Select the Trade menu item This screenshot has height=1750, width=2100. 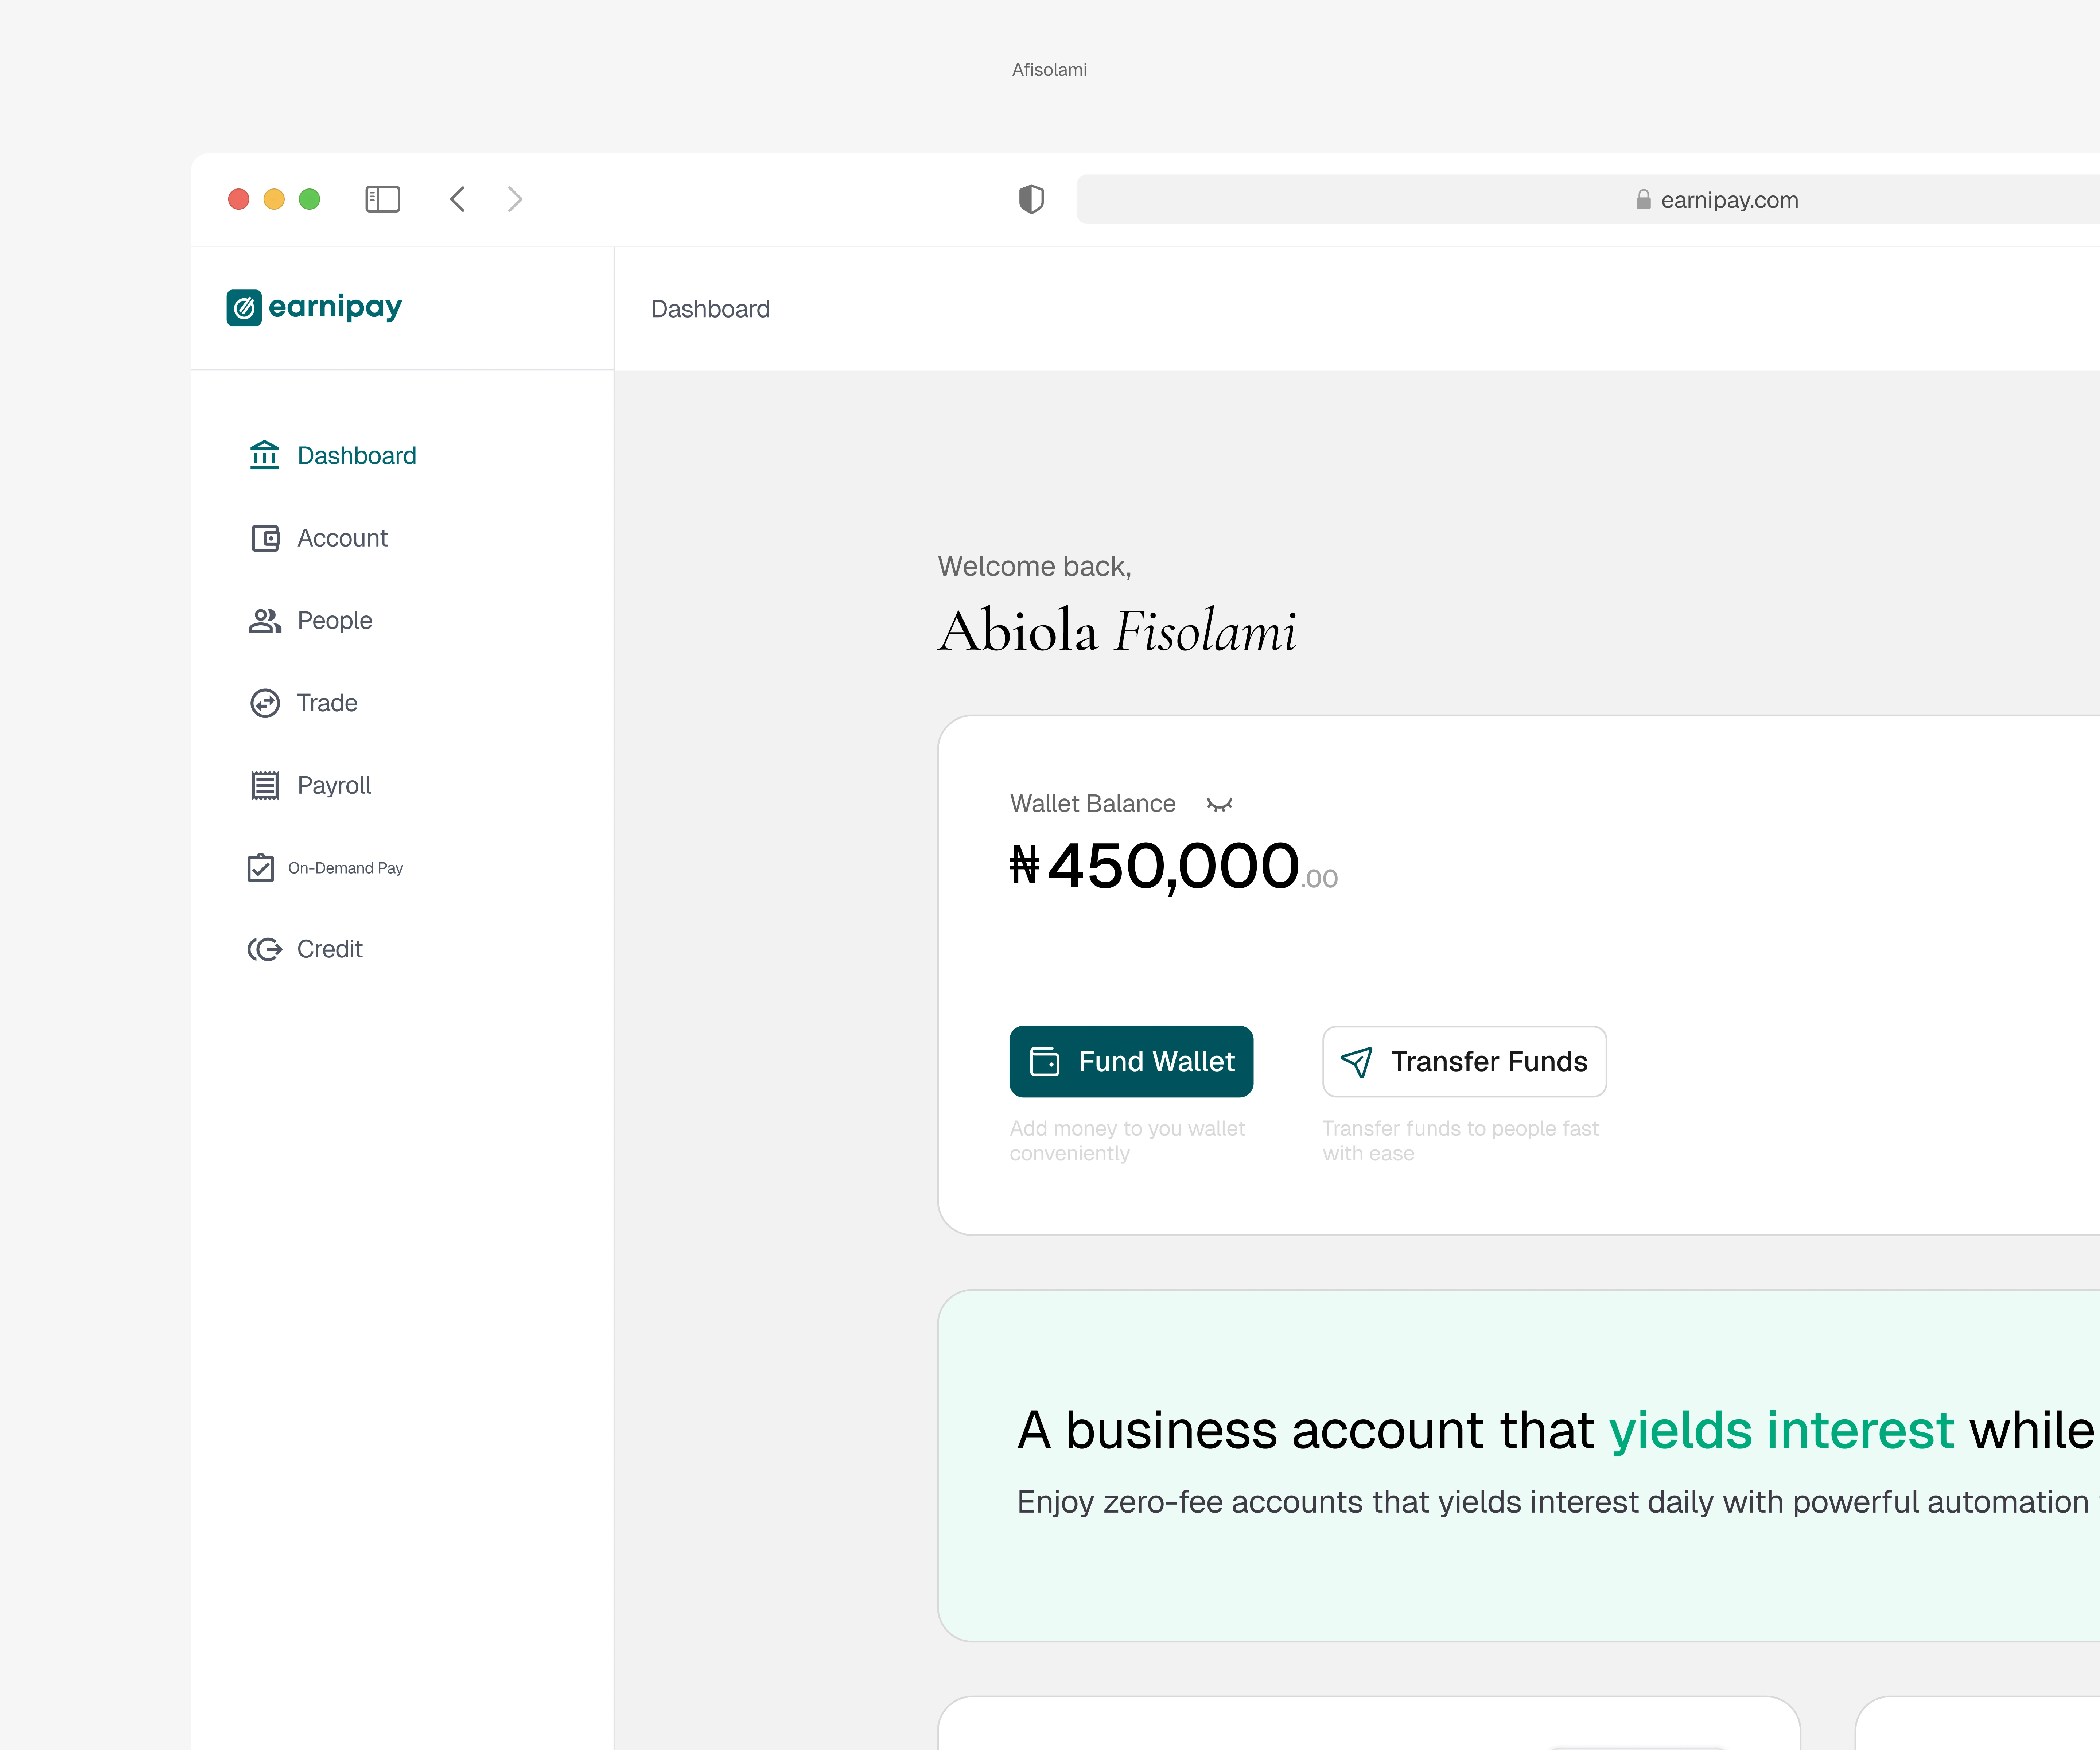(327, 703)
